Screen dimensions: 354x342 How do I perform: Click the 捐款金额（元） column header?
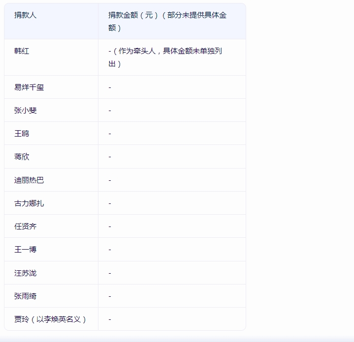click(167, 22)
